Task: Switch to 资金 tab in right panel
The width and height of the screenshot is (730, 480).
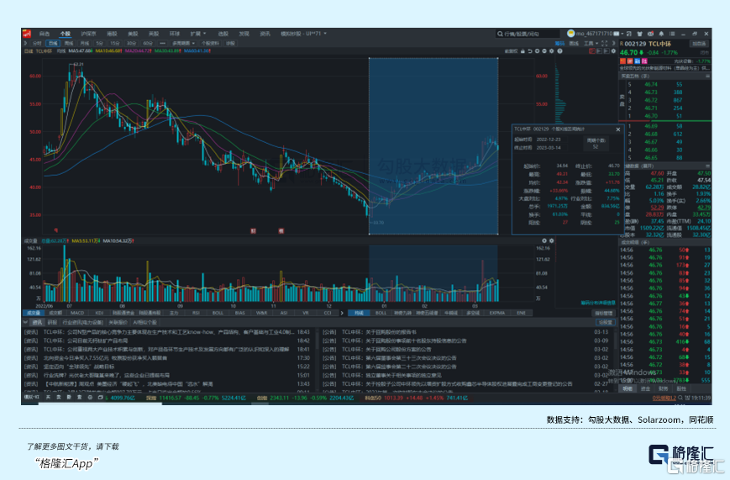Action: click(x=646, y=388)
